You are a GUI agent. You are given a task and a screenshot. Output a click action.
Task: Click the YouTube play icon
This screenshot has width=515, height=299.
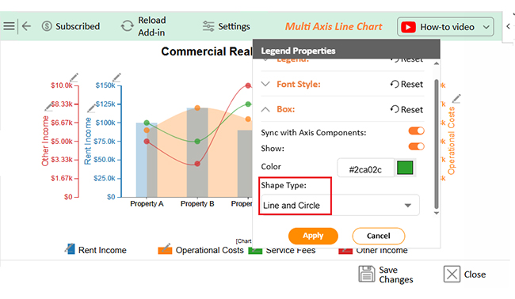pos(408,27)
